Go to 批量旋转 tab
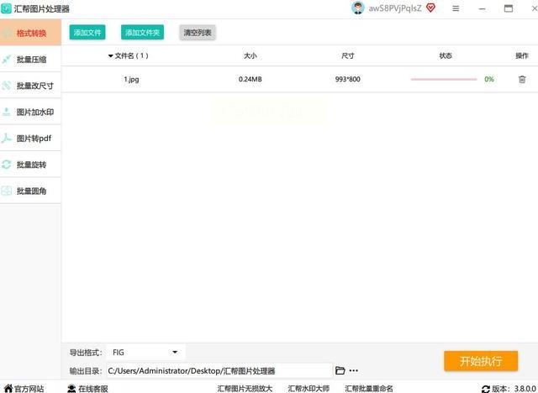This screenshot has height=393, width=538. (x=30, y=165)
